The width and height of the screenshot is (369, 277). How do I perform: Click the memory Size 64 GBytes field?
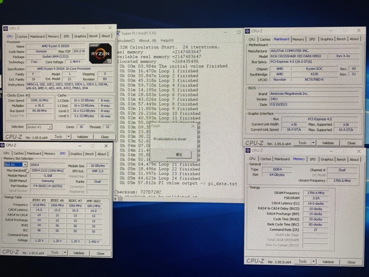pos(277,175)
